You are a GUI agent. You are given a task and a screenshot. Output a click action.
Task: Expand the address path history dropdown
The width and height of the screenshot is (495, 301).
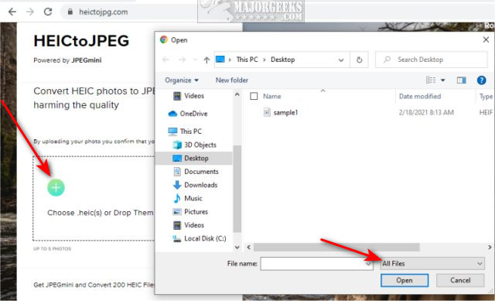pos(341,60)
